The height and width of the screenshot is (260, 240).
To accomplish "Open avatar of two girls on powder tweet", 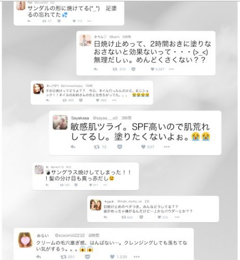I will coord(96,205).
